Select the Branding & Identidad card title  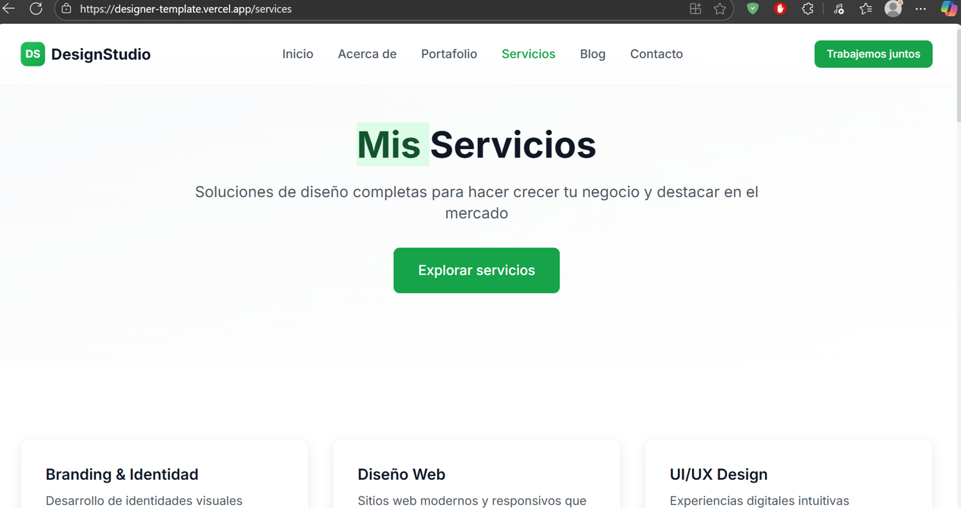(x=122, y=474)
